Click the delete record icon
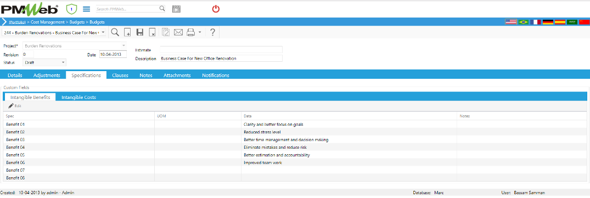This screenshot has height=198, width=590. tap(152, 33)
